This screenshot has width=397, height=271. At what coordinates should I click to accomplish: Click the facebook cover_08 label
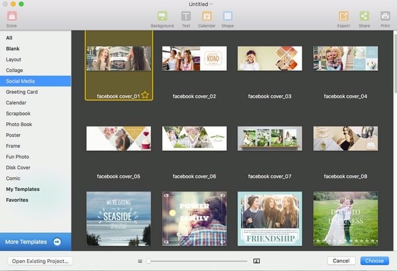345,176
